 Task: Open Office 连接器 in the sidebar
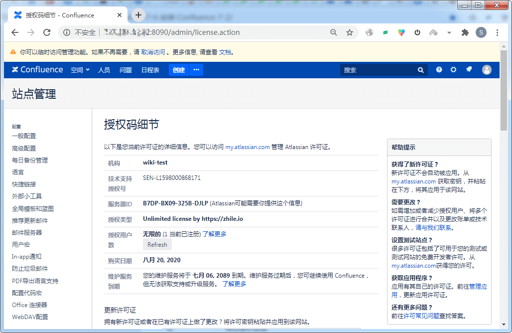pos(29,305)
